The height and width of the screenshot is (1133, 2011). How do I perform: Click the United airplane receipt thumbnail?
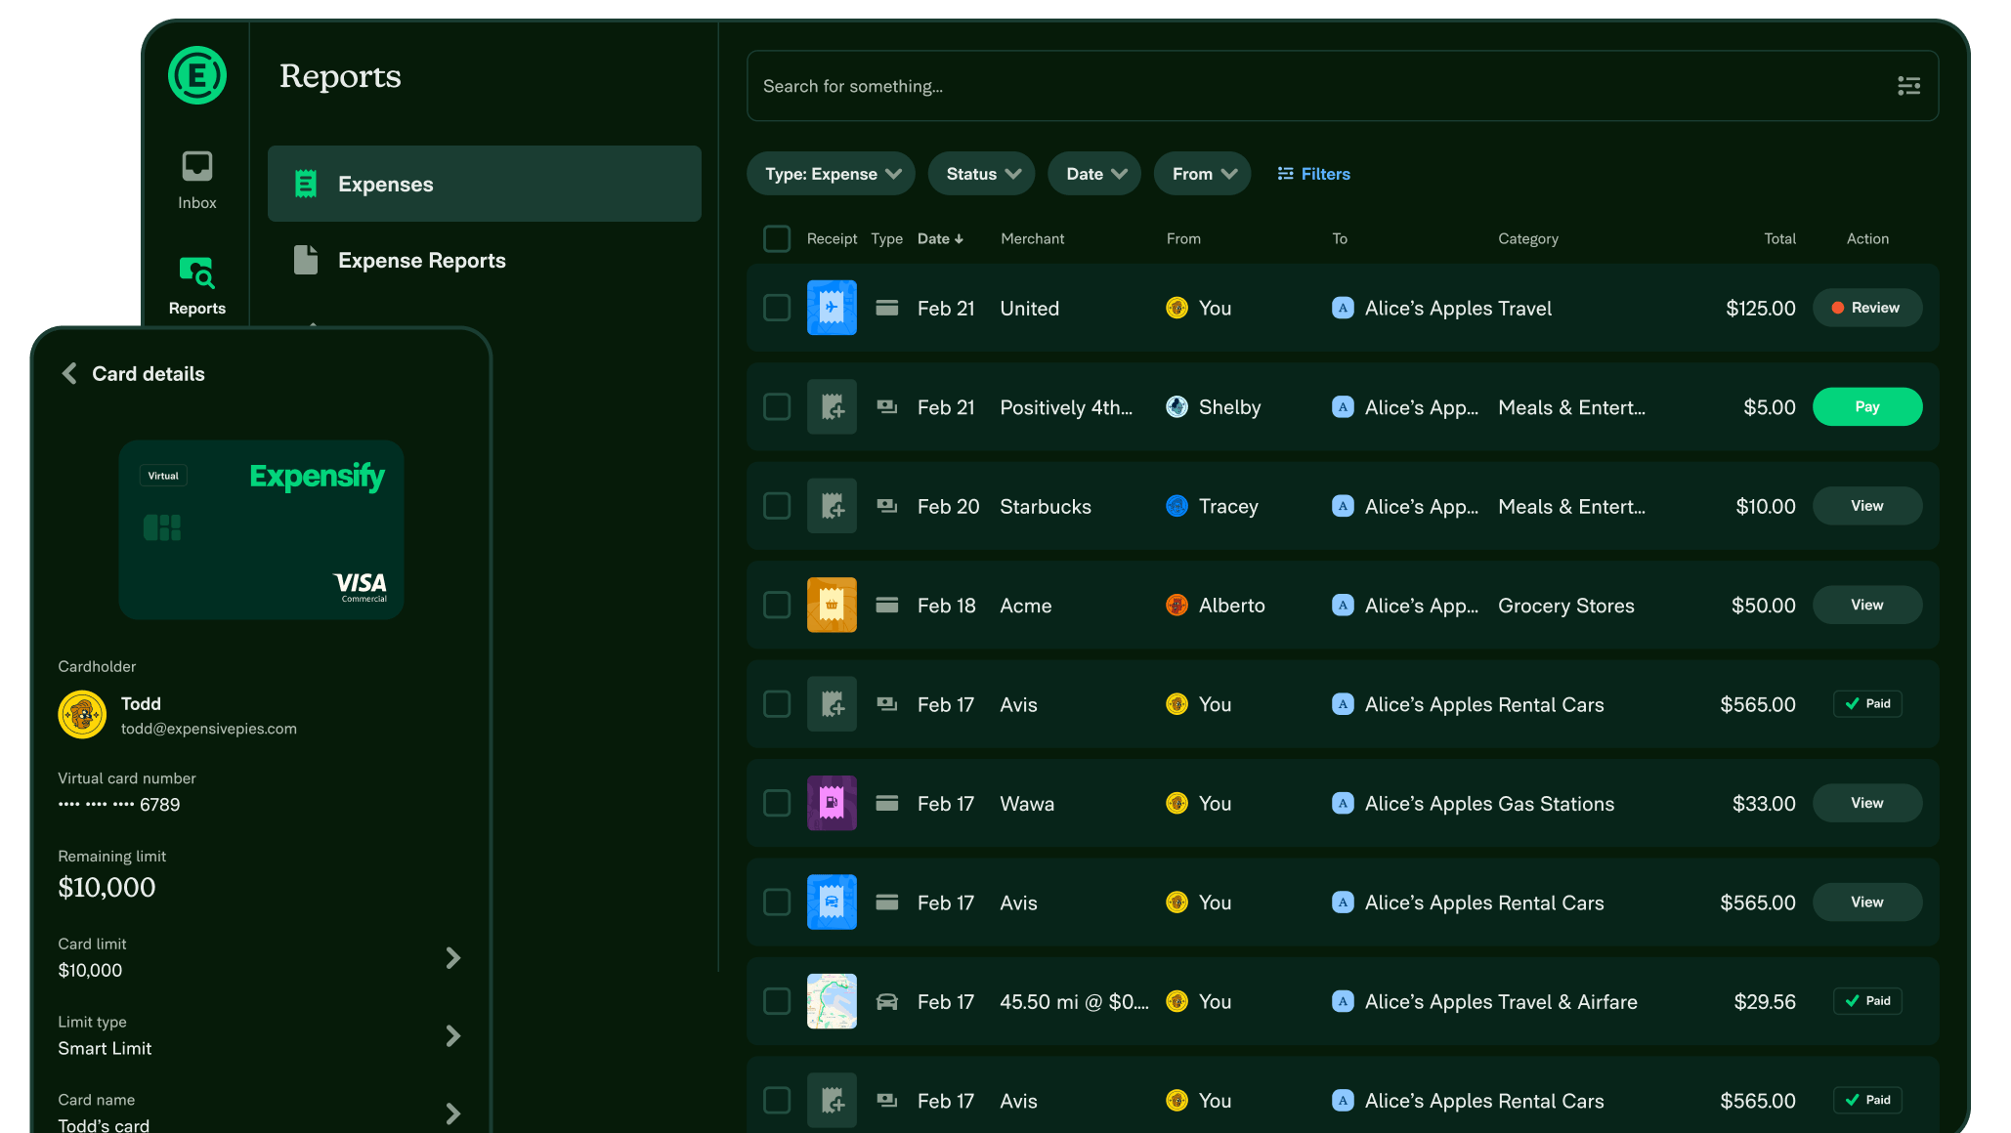tap(832, 308)
